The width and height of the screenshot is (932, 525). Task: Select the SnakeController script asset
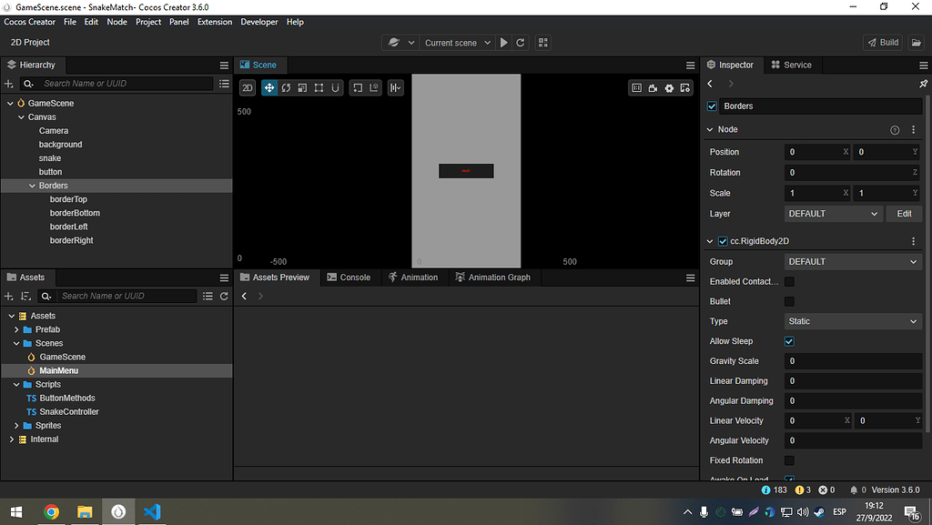tap(69, 412)
